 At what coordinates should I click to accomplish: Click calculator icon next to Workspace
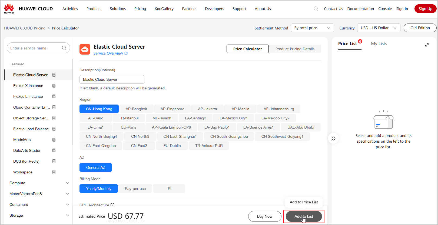[54, 172]
